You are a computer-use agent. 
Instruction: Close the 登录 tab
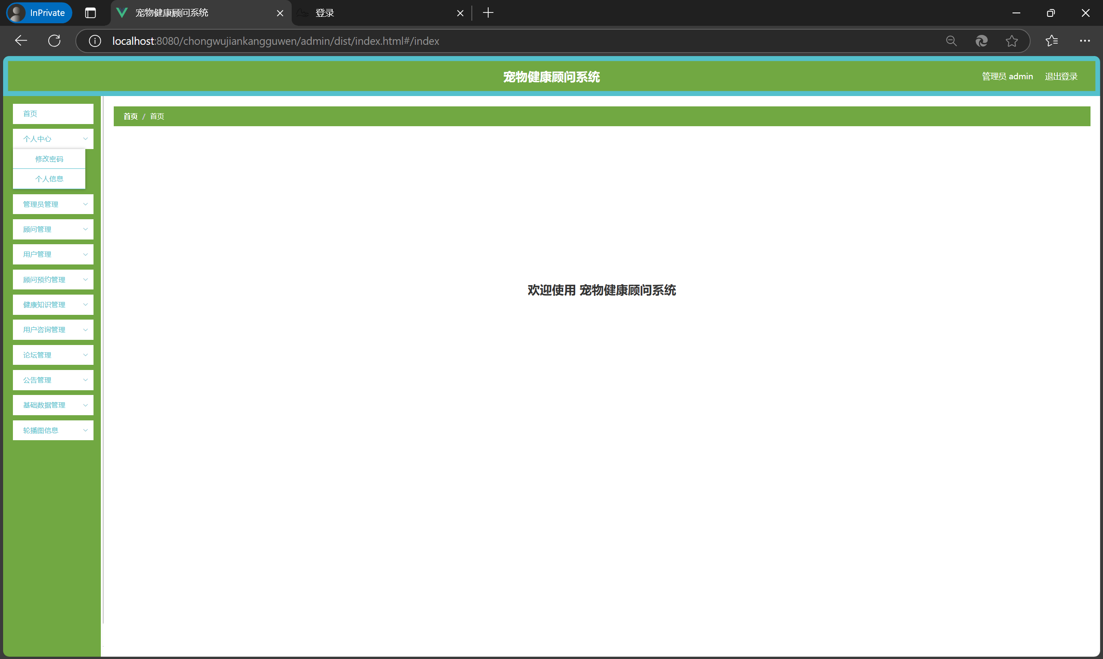[460, 13]
